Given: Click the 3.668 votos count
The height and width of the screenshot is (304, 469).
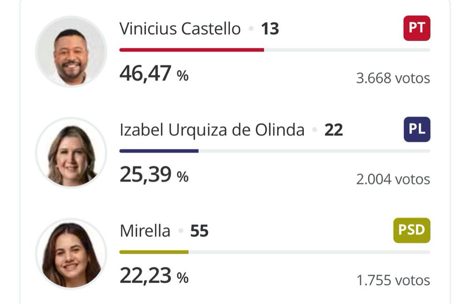Looking at the screenshot, I should tap(393, 78).
